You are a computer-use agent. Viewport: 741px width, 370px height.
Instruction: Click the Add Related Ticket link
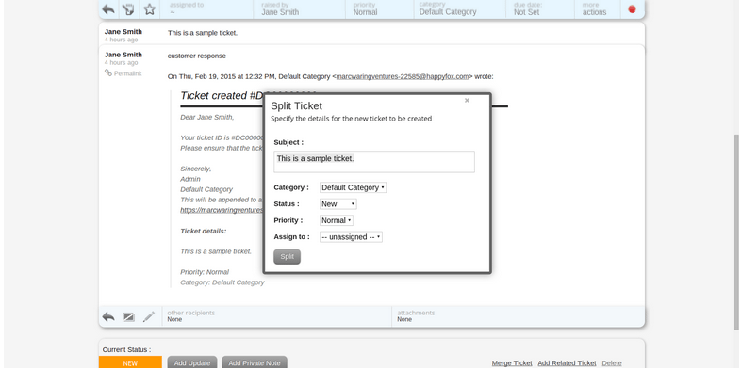coord(568,362)
